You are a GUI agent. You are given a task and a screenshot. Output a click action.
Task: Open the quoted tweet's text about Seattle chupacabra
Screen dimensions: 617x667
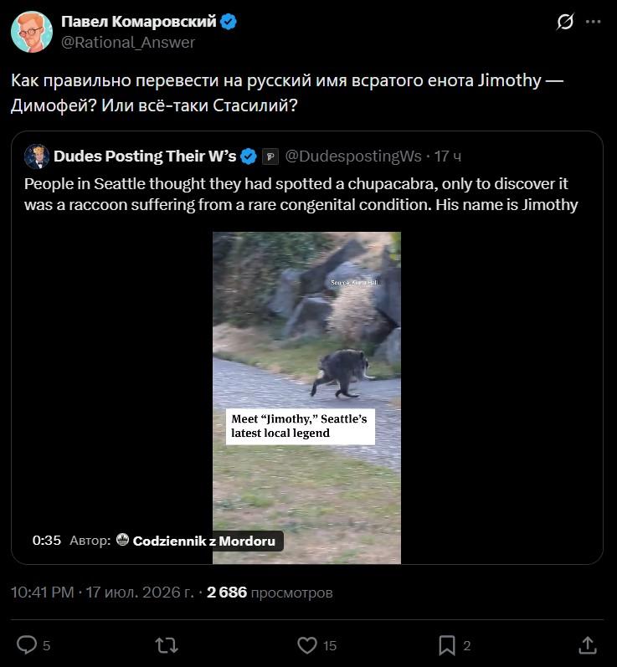(x=301, y=194)
